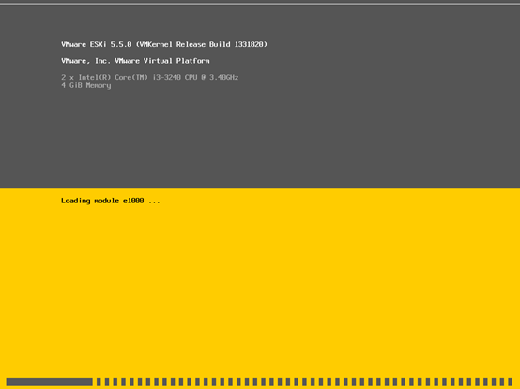Click the last dash at the end of the progress bar
This screenshot has height=389, width=520.
[511, 382]
